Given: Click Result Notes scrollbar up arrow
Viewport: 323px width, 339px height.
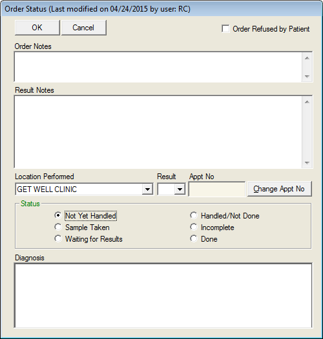Looking at the screenshot, I should click(x=307, y=102).
